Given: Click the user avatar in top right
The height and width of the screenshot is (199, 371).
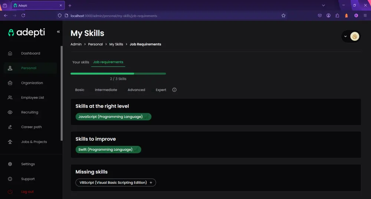Looking at the screenshot, I should click(355, 36).
